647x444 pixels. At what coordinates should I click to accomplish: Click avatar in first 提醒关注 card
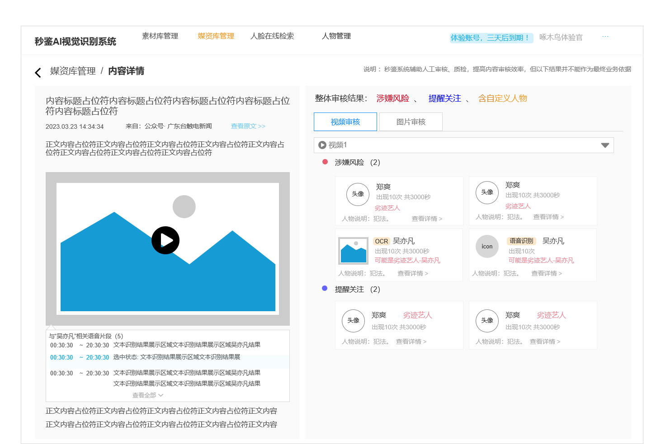coord(353,320)
